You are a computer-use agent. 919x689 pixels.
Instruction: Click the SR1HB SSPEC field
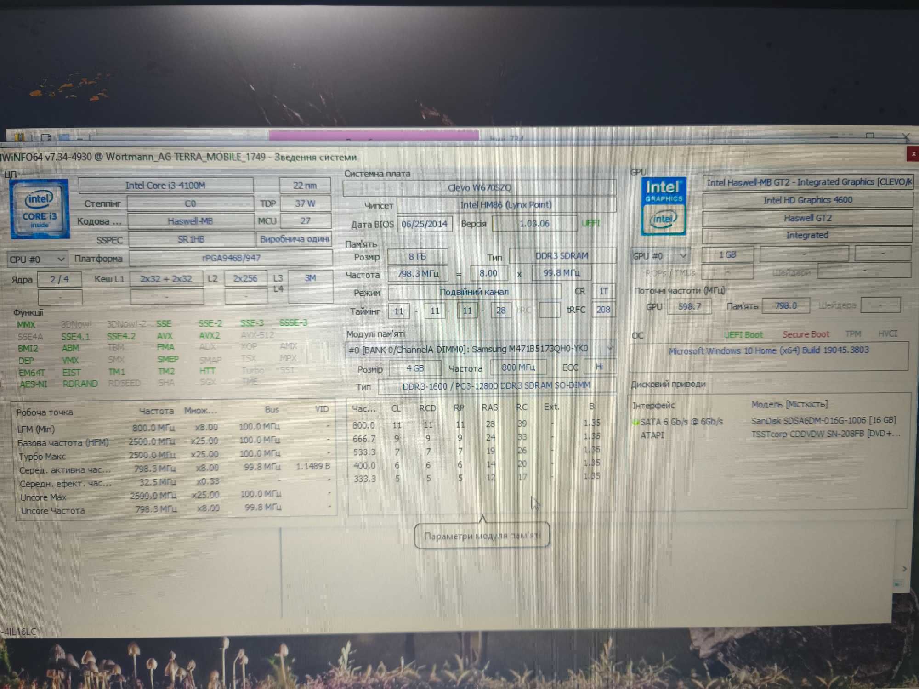click(x=191, y=239)
